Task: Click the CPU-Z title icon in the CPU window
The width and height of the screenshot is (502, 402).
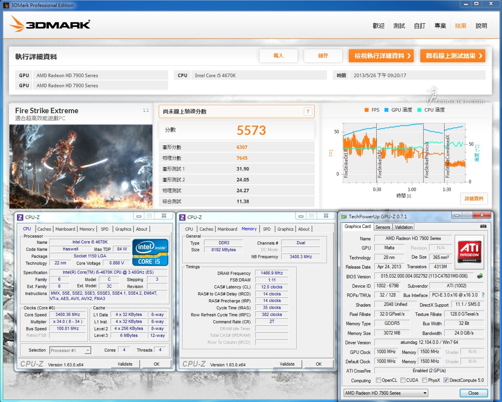Action: click(x=20, y=217)
